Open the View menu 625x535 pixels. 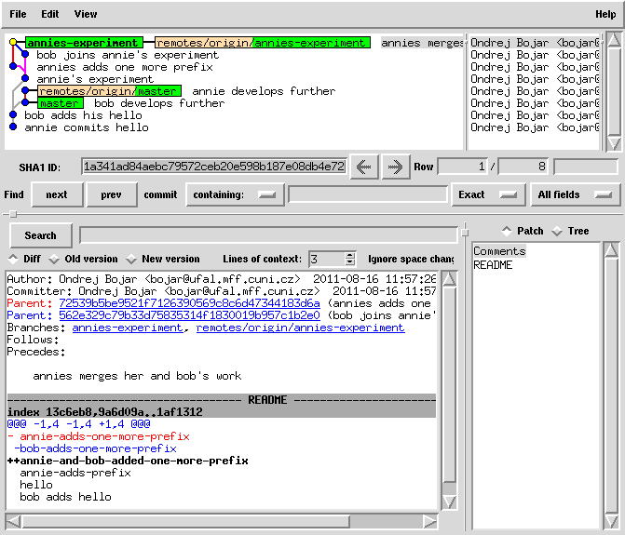coord(85,14)
